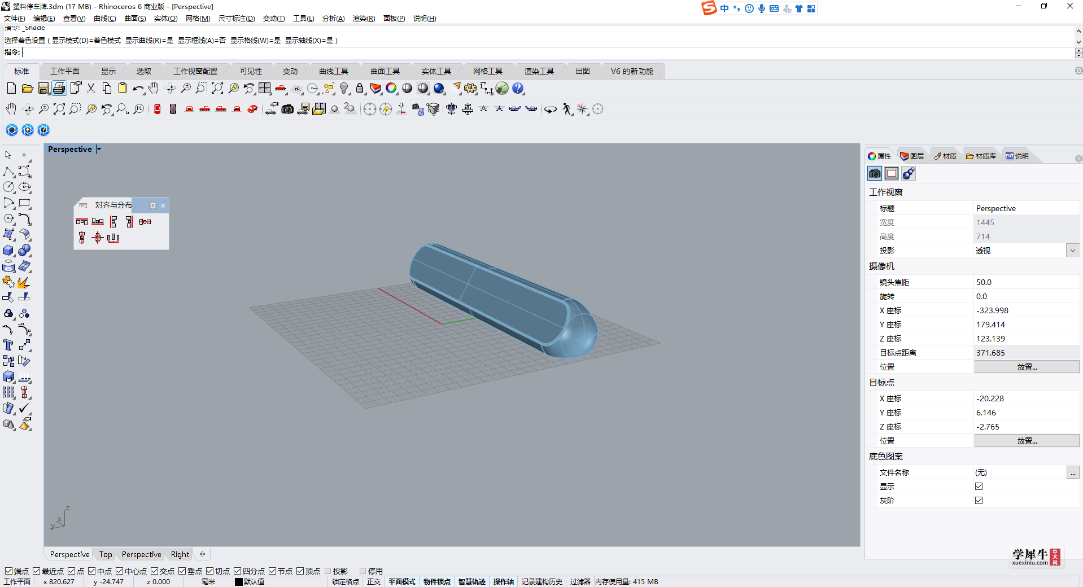Cut selection with the scissors icon
Viewport: 1083px width, 587px height.
pos(91,88)
